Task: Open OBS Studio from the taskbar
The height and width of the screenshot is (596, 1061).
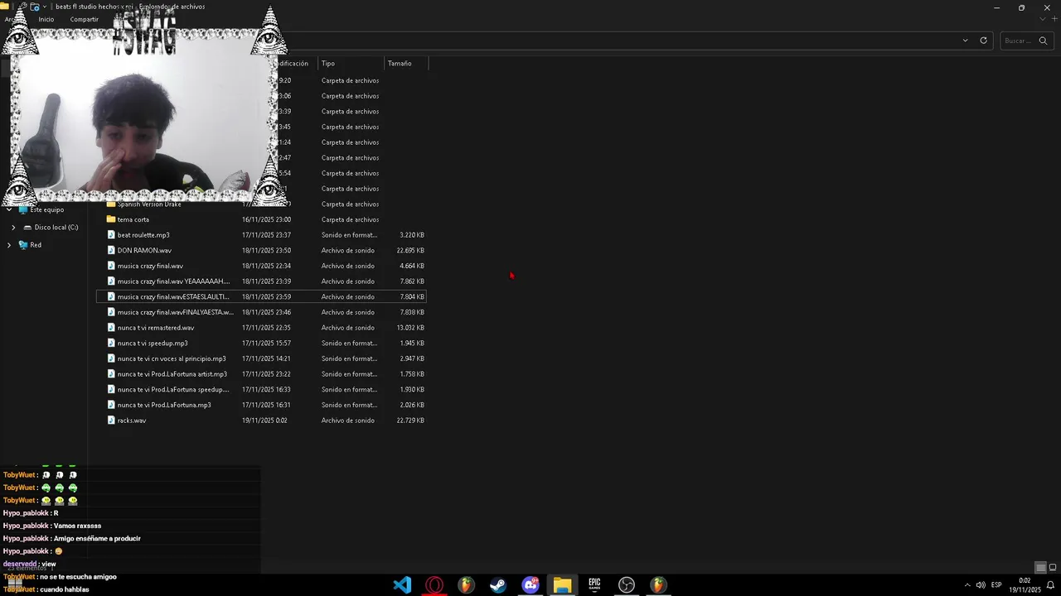Action: tap(627, 585)
